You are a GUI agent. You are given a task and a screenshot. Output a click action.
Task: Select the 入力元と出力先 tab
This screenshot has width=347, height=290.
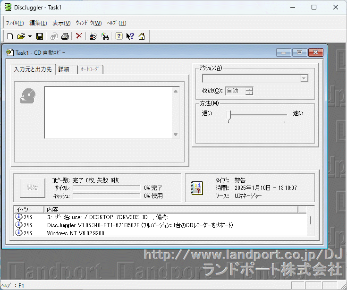point(33,69)
